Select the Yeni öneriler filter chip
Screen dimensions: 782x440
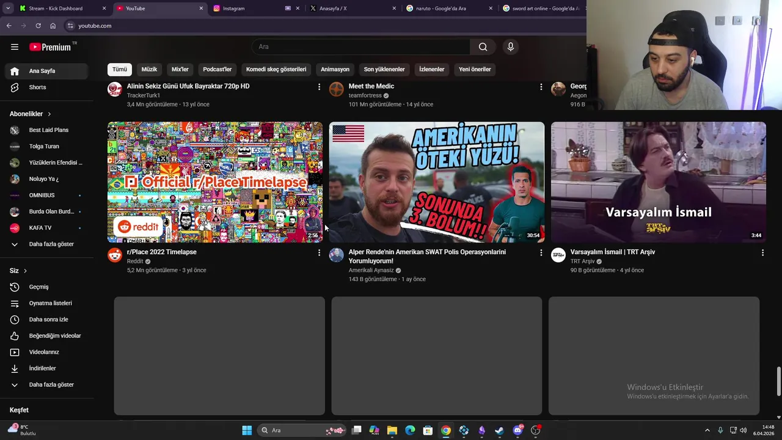(475, 70)
